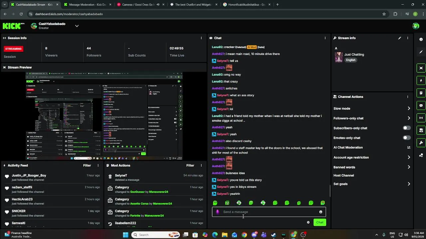Click the browser address bar URL

click(69, 14)
